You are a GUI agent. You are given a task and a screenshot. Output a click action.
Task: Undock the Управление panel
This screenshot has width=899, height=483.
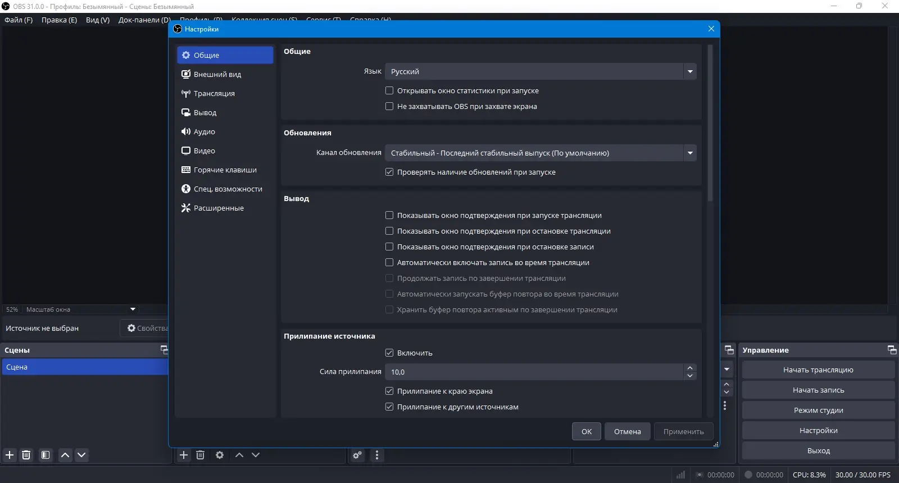pos(892,350)
